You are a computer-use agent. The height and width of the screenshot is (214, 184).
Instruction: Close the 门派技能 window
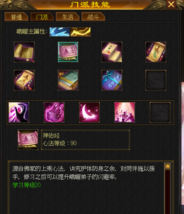pyautogui.click(x=171, y=5)
